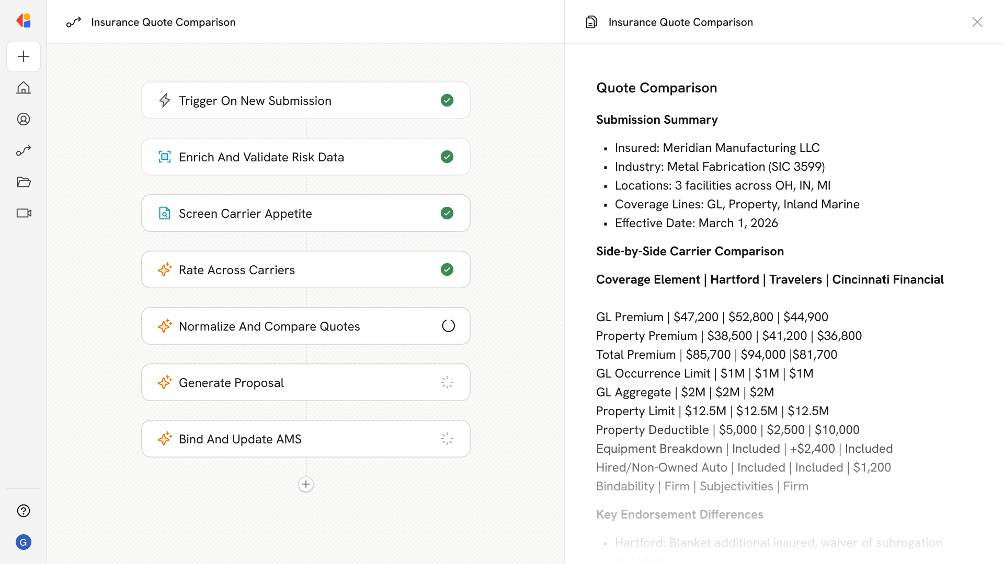Click the plus button in left sidebar

point(24,56)
